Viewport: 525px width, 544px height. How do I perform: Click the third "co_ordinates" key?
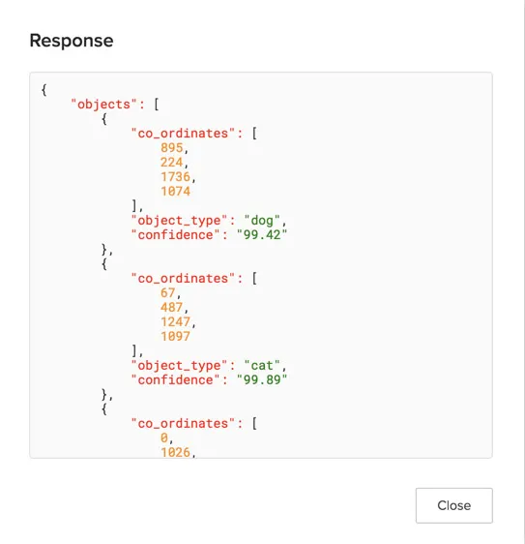tap(183, 423)
